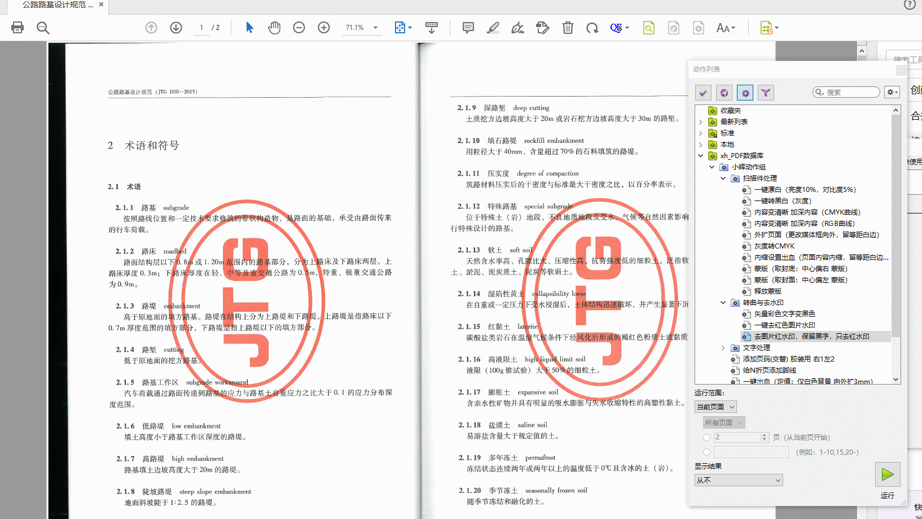Open the fit page options icon

point(403,27)
